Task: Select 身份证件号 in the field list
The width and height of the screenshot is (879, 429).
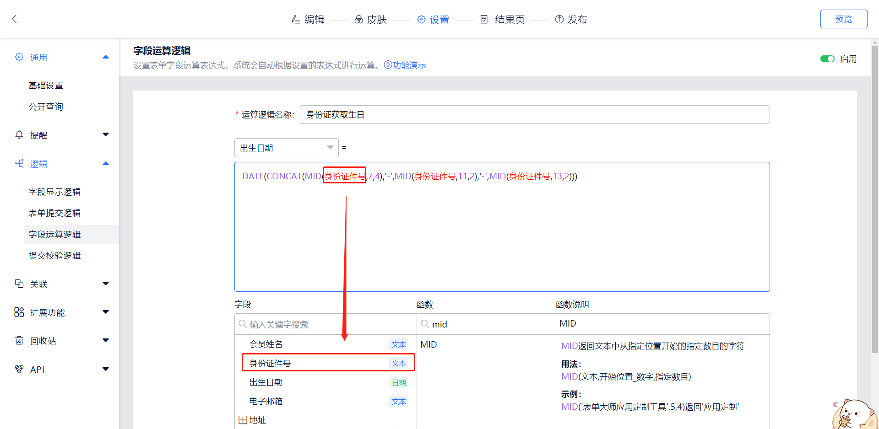Action: (270, 363)
